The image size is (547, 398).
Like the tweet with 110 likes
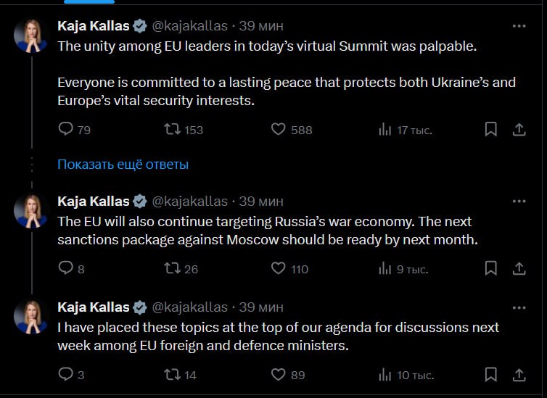[279, 268]
